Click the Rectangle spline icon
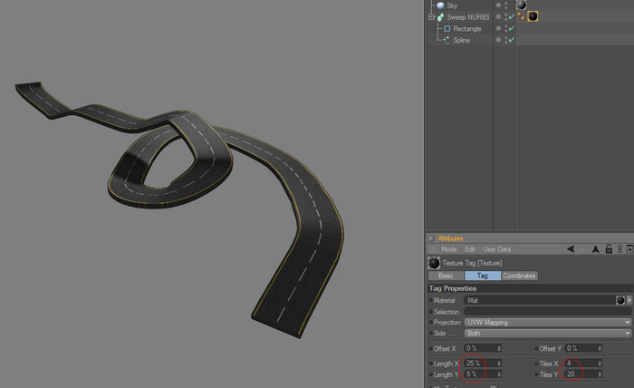 (x=447, y=29)
